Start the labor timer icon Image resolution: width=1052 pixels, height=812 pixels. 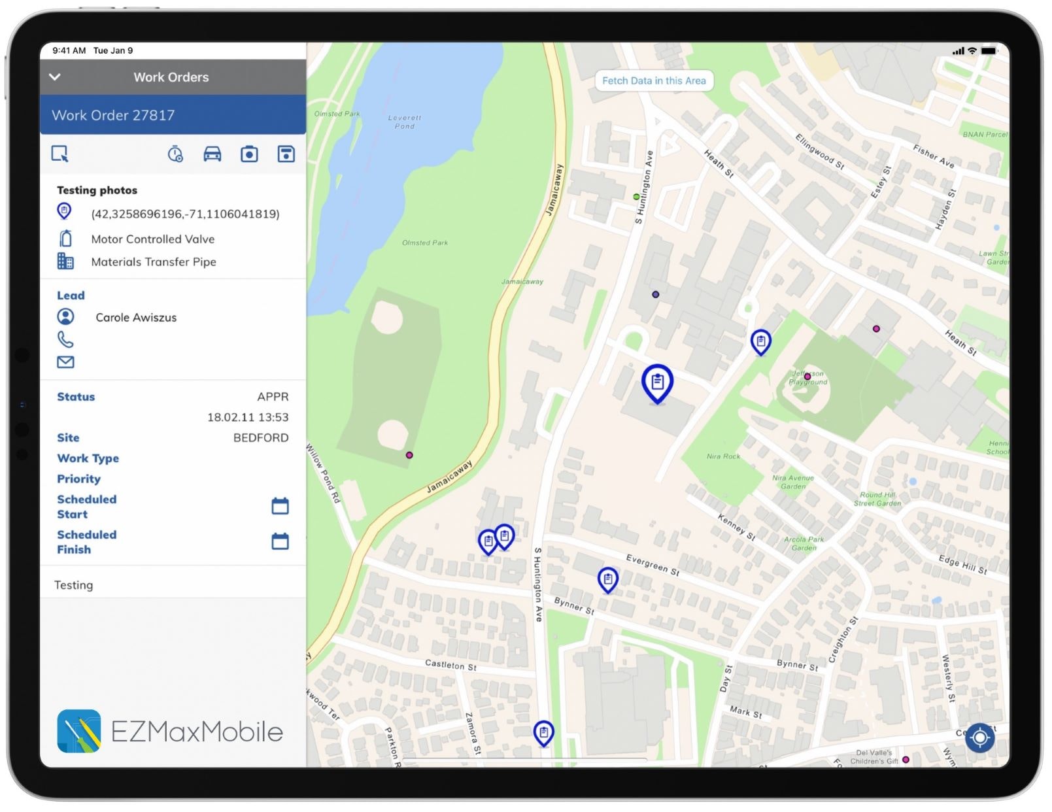(175, 154)
